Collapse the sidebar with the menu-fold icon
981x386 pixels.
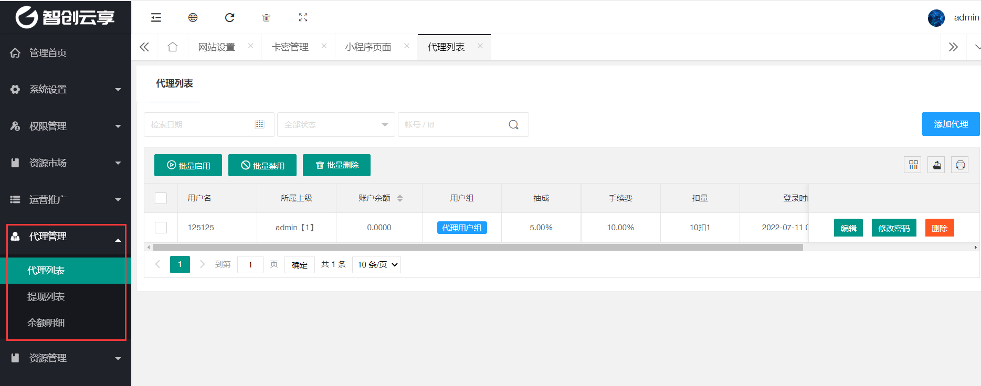coord(156,17)
